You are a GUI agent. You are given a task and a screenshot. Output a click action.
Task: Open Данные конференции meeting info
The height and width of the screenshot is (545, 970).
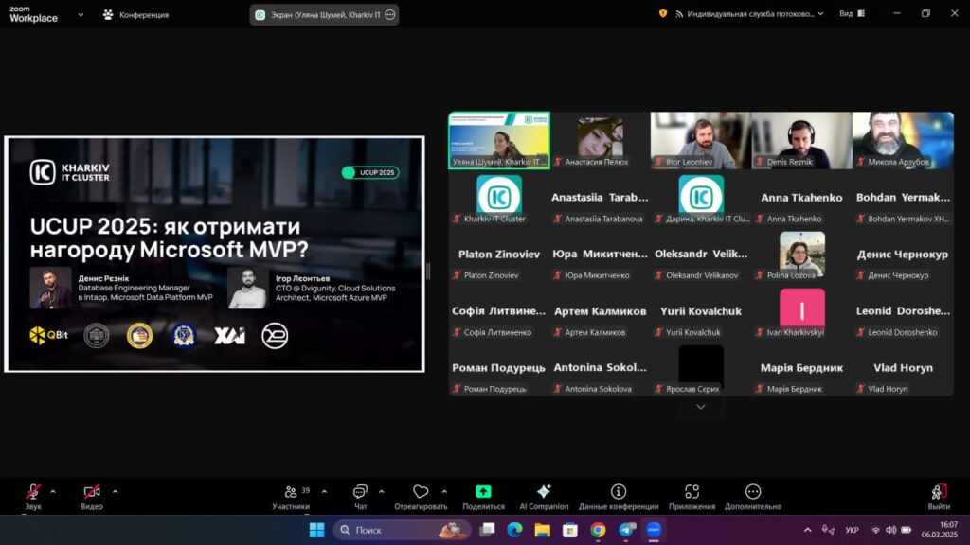618,497
